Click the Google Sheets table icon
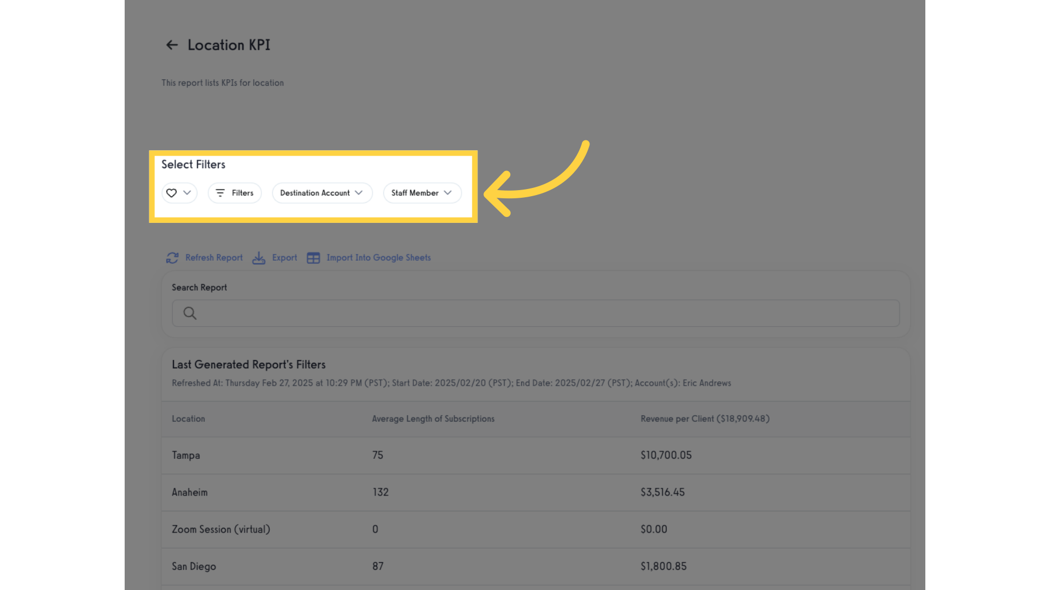Image resolution: width=1050 pixels, height=590 pixels. 313,258
